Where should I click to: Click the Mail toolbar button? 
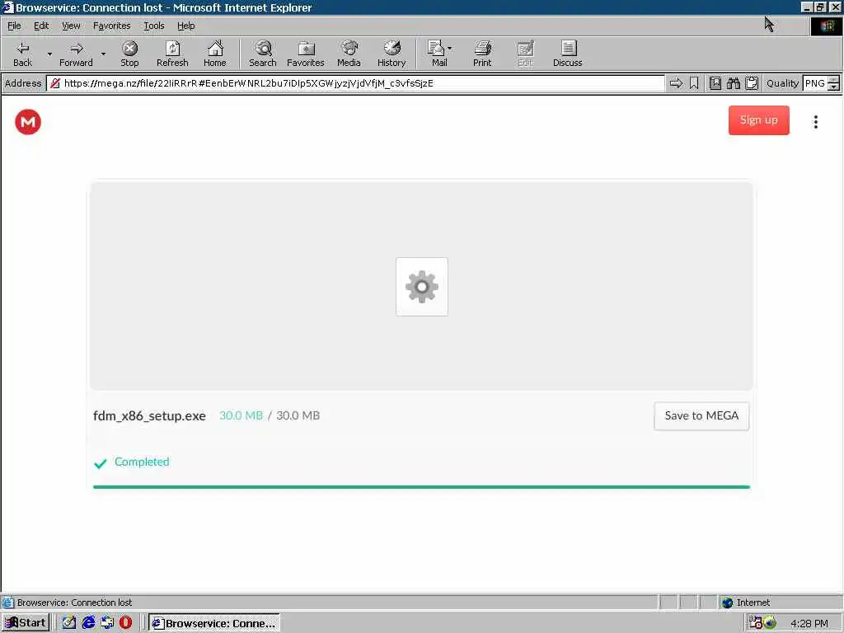point(437,54)
